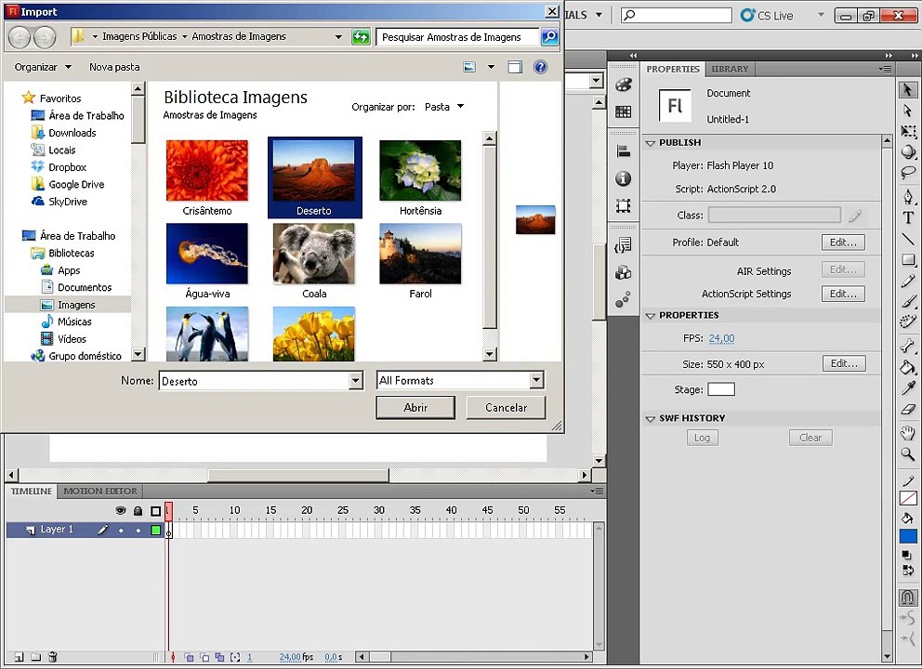
Task: Toggle visibility of all layers eye icon
Action: (121, 510)
